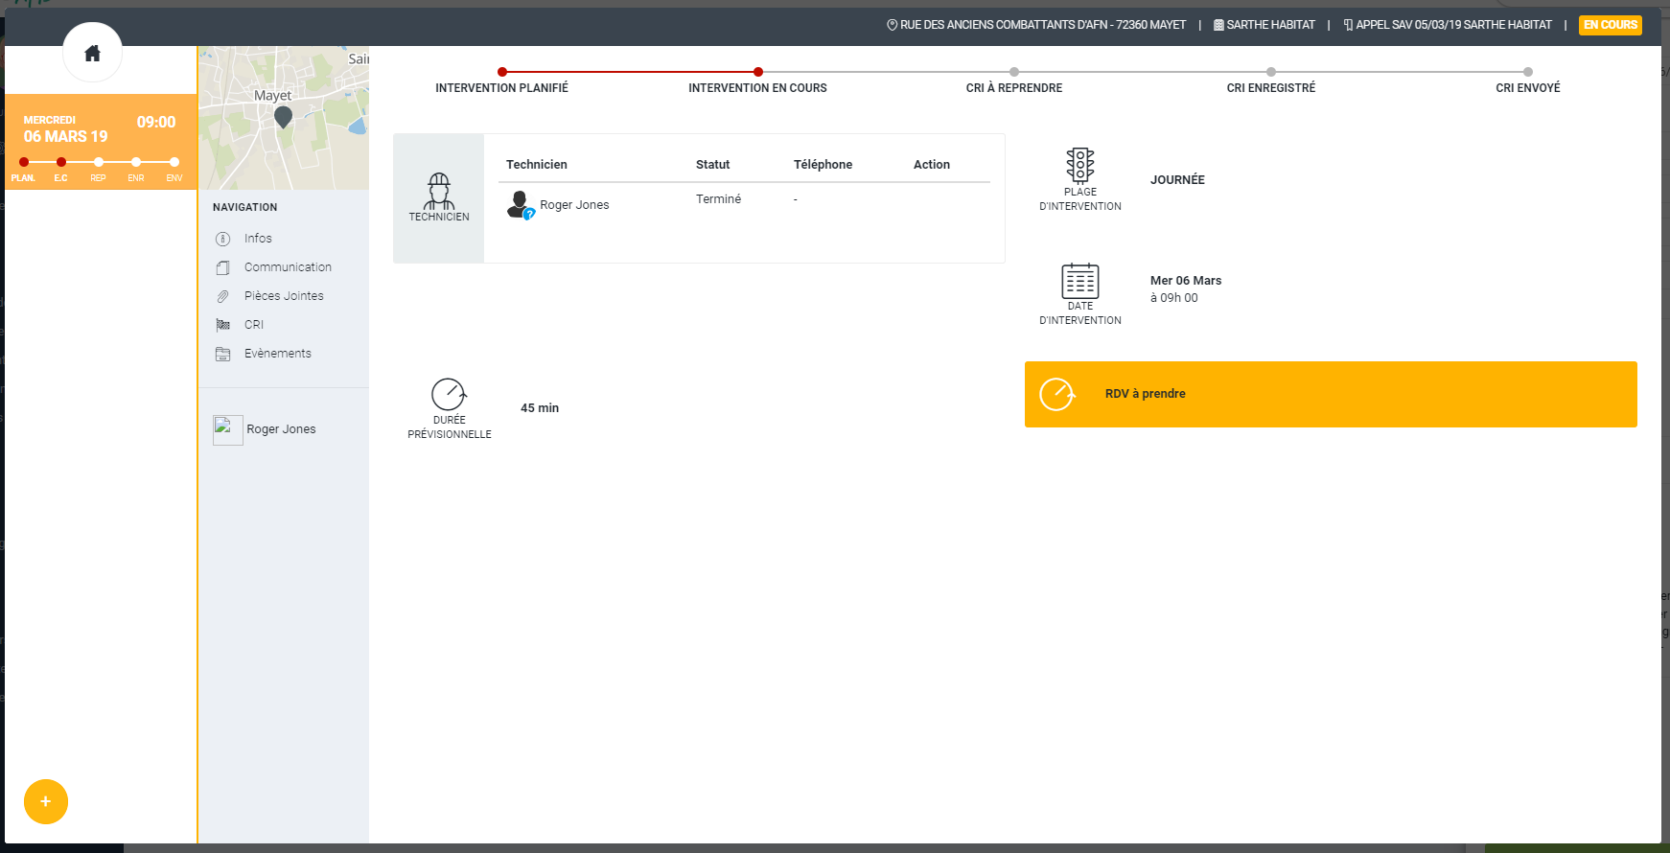Click the traffic light plage d'intervention icon
The image size is (1670, 853).
[1079, 165]
